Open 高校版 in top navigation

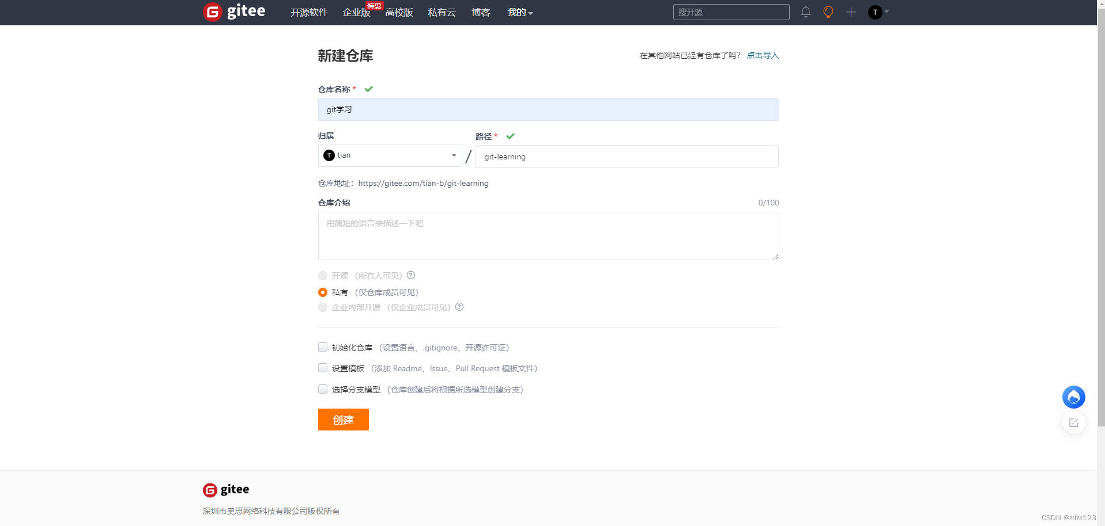[x=399, y=13]
